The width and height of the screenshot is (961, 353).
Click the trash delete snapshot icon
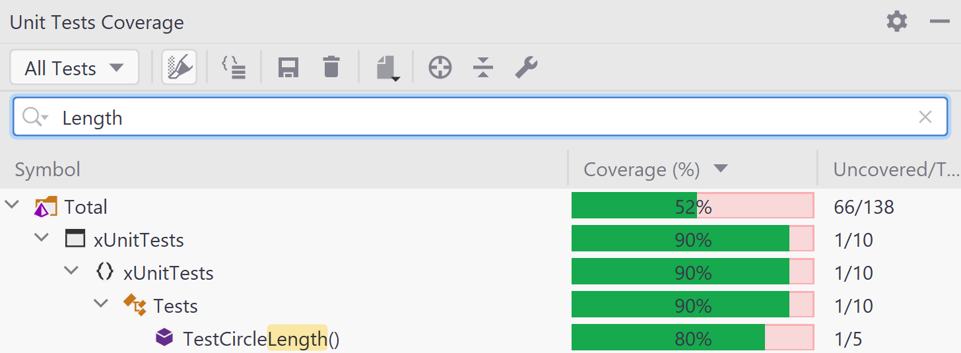331,67
